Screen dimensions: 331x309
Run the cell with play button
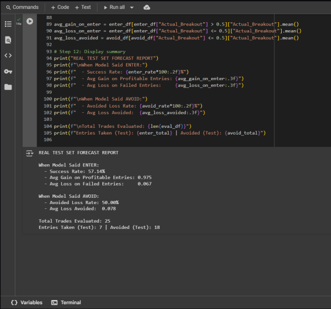[30, 21]
